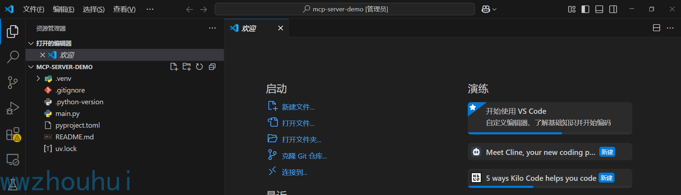Click the mcp-server-demo command center search
Viewport: 681px width, 195px height.
[345, 9]
